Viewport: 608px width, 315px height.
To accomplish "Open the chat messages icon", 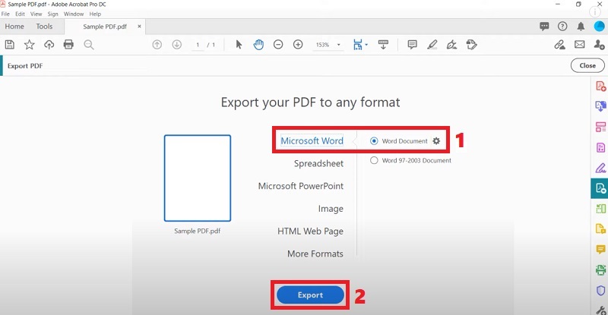I will (544, 27).
